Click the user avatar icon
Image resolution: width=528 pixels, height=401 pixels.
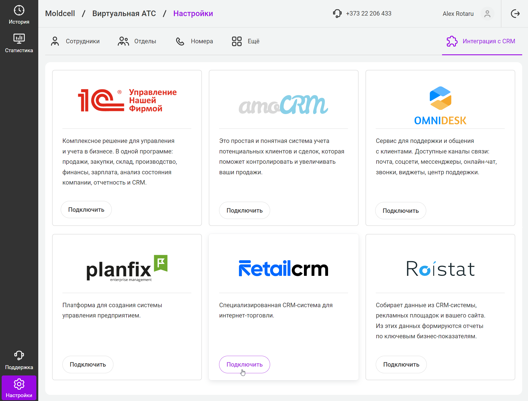487,14
